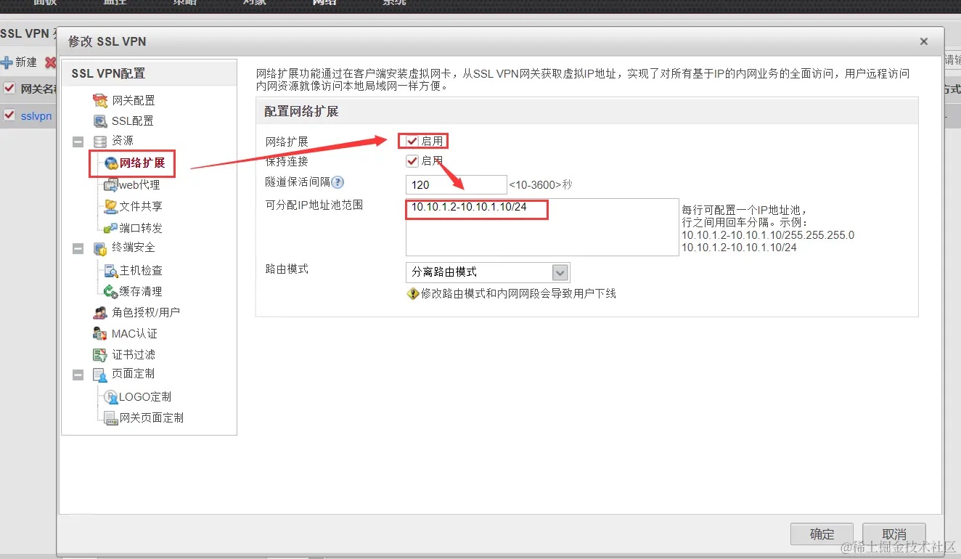Click the SSL VPN配置 panel header
The width and height of the screenshot is (961, 559).
coord(150,73)
